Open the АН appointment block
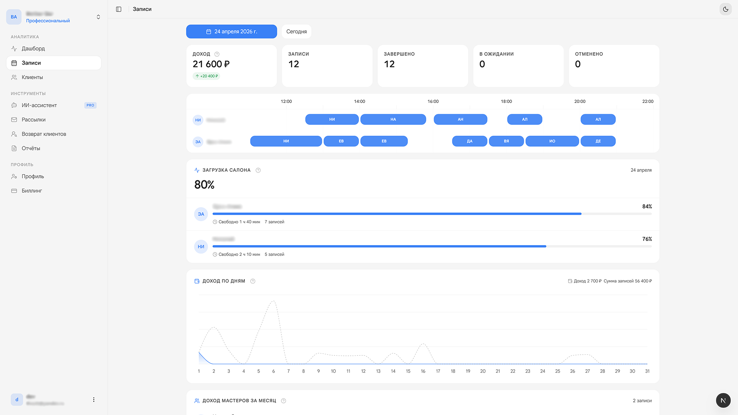 pyautogui.click(x=460, y=120)
